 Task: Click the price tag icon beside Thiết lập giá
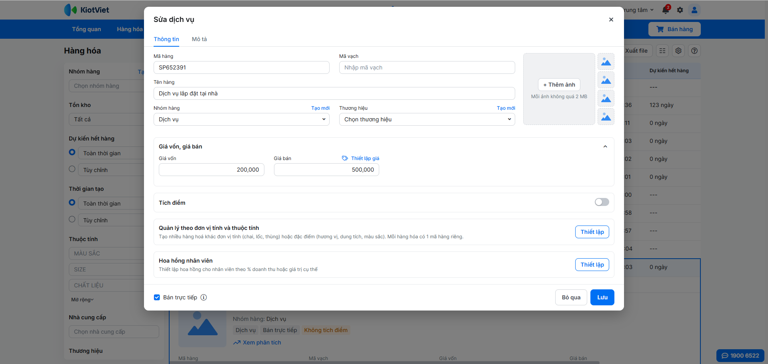click(x=345, y=158)
